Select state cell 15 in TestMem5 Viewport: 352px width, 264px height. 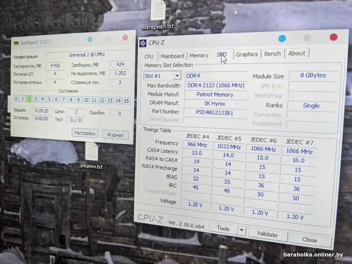[x=126, y=101]
